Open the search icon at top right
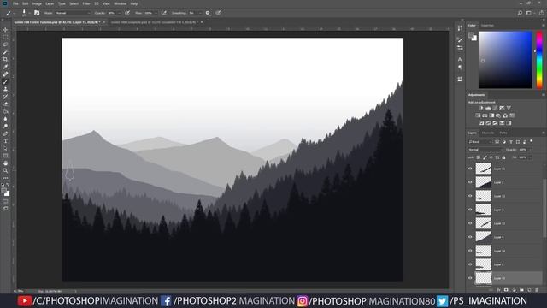Screen dimensions: 547x308 [x=520, y=13]
